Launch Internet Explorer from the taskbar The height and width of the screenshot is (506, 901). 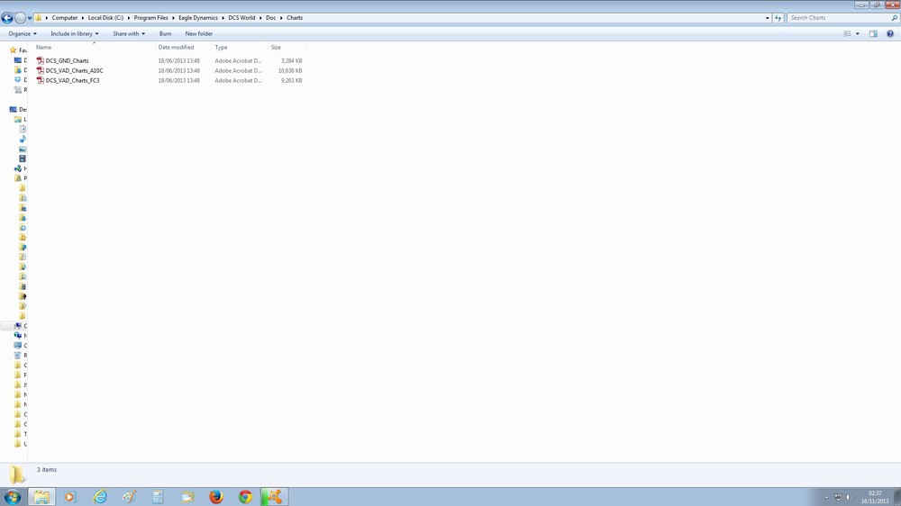click(x=100, y=497)
